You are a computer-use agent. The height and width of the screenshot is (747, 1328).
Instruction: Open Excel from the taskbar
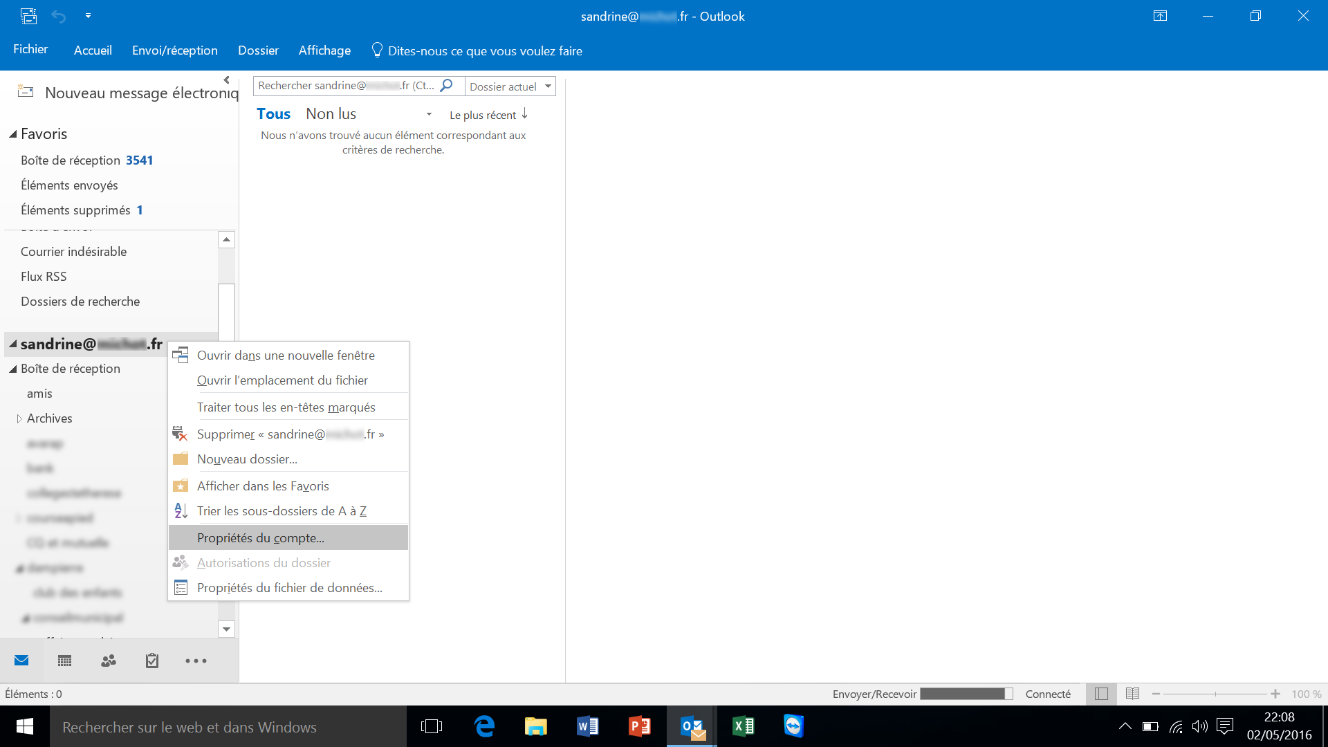[x=744, y=726]
